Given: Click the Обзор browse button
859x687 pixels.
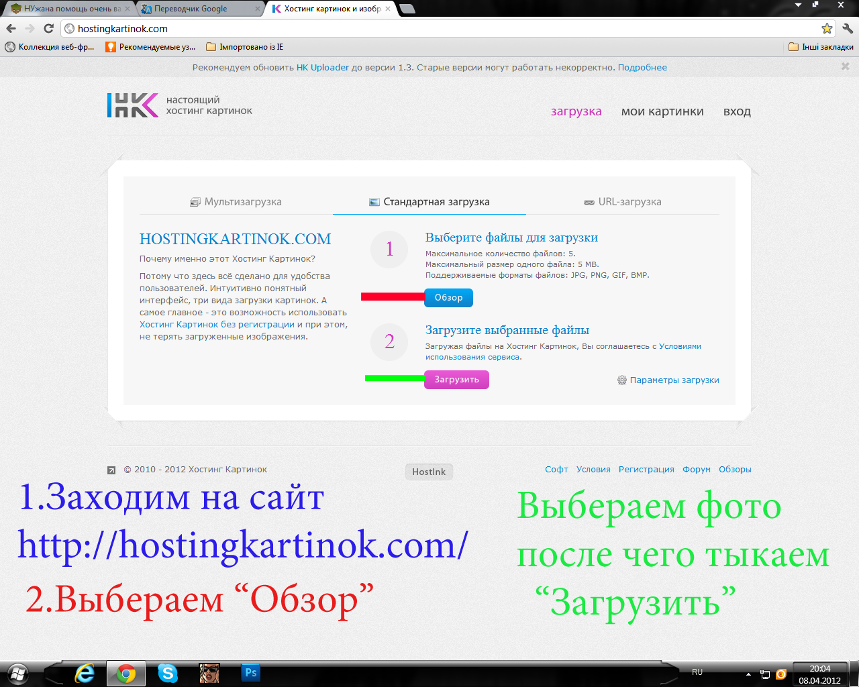Looking at the screenshot, I should (448, 298).
